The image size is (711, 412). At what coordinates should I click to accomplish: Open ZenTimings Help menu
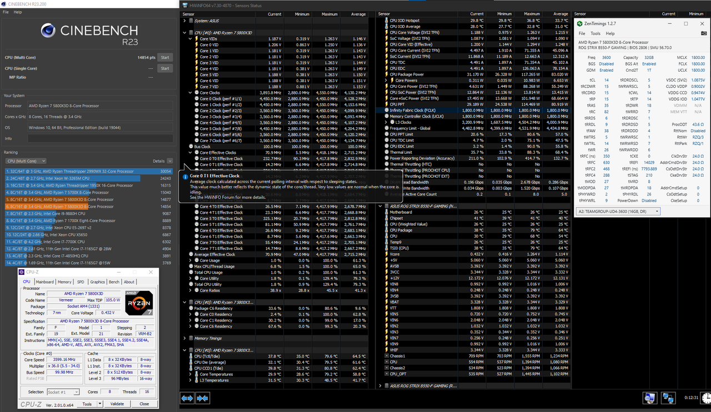pos(610,33)
